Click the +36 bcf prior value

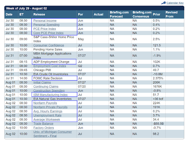[x=158, y=99]
